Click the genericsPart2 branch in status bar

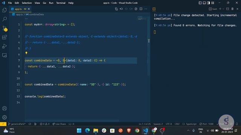(x=17, y=124)
